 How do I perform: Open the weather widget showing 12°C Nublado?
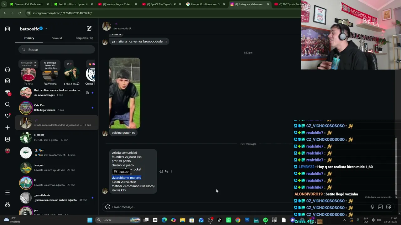click(11, 220)
